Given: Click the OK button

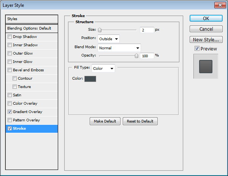Looking at the screenshot, I should (206, 19).
